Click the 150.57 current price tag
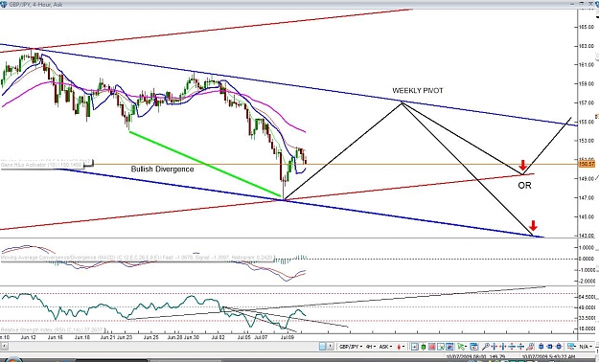The height and width of the screenshot is (362, 599). 587,164
